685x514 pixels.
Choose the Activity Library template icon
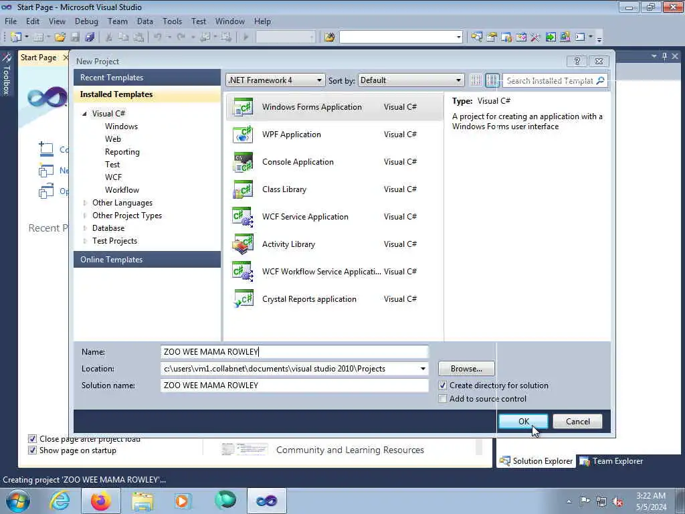pyautogui.click(x=242, y=244)
